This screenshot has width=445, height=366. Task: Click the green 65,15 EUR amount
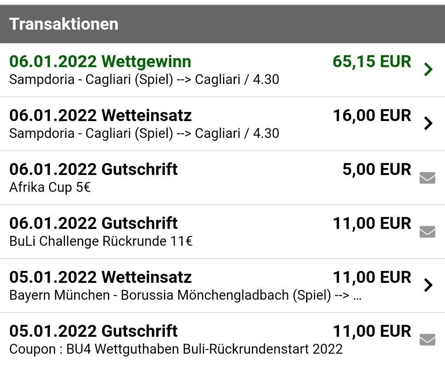click(372, 61)
